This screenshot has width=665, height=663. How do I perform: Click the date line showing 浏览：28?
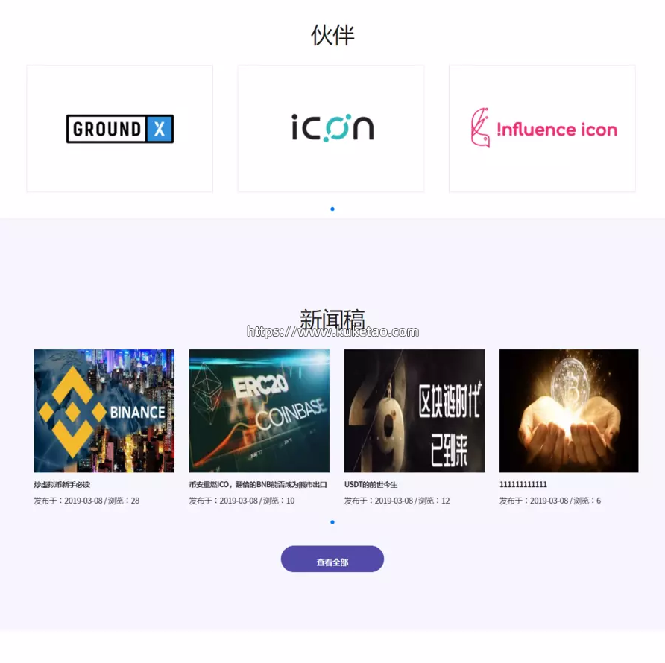[86, 501]
